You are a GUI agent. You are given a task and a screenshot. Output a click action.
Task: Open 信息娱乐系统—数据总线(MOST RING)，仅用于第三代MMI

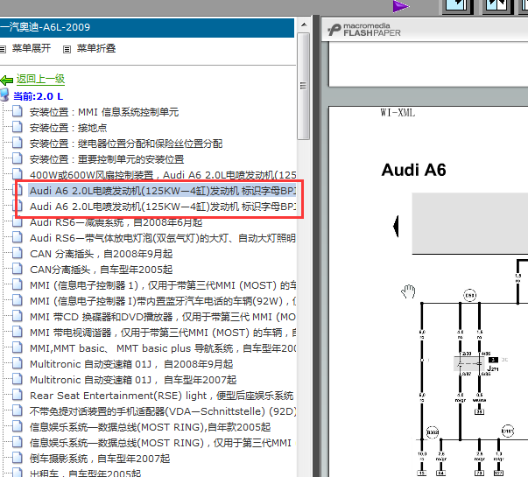click(x=160, y=443)
